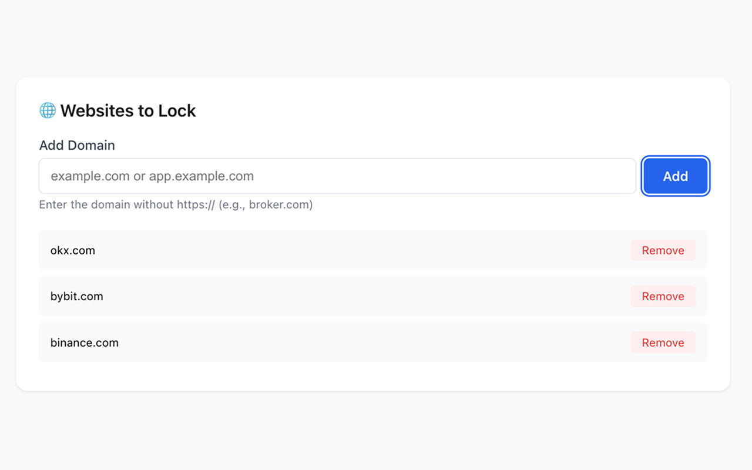This screenshot has width=752, height=470.
Task: Click the blank card space right of the heading
Action: 458,110
